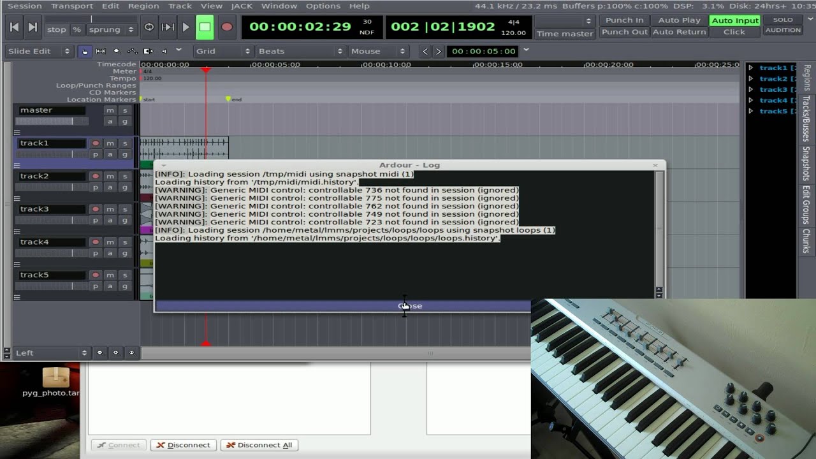
Task: Zoom to session button at bottom
Action: coord(131,353)
